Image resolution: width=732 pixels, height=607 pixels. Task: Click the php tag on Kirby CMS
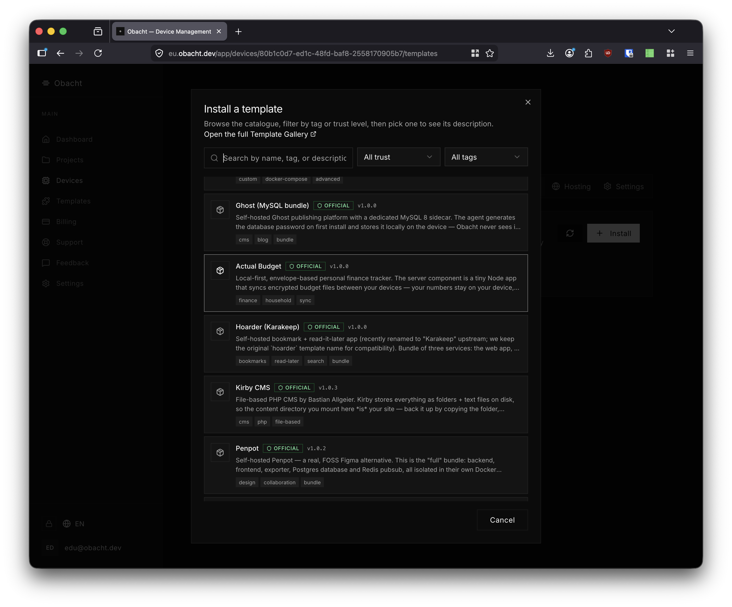[262, 422]
